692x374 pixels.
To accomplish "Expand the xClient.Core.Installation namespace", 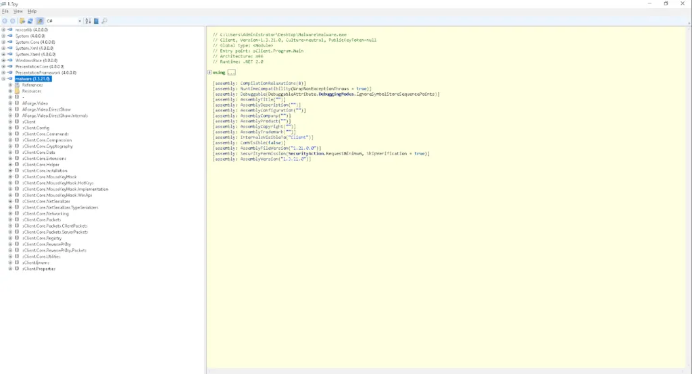I will tap(11, 171).
